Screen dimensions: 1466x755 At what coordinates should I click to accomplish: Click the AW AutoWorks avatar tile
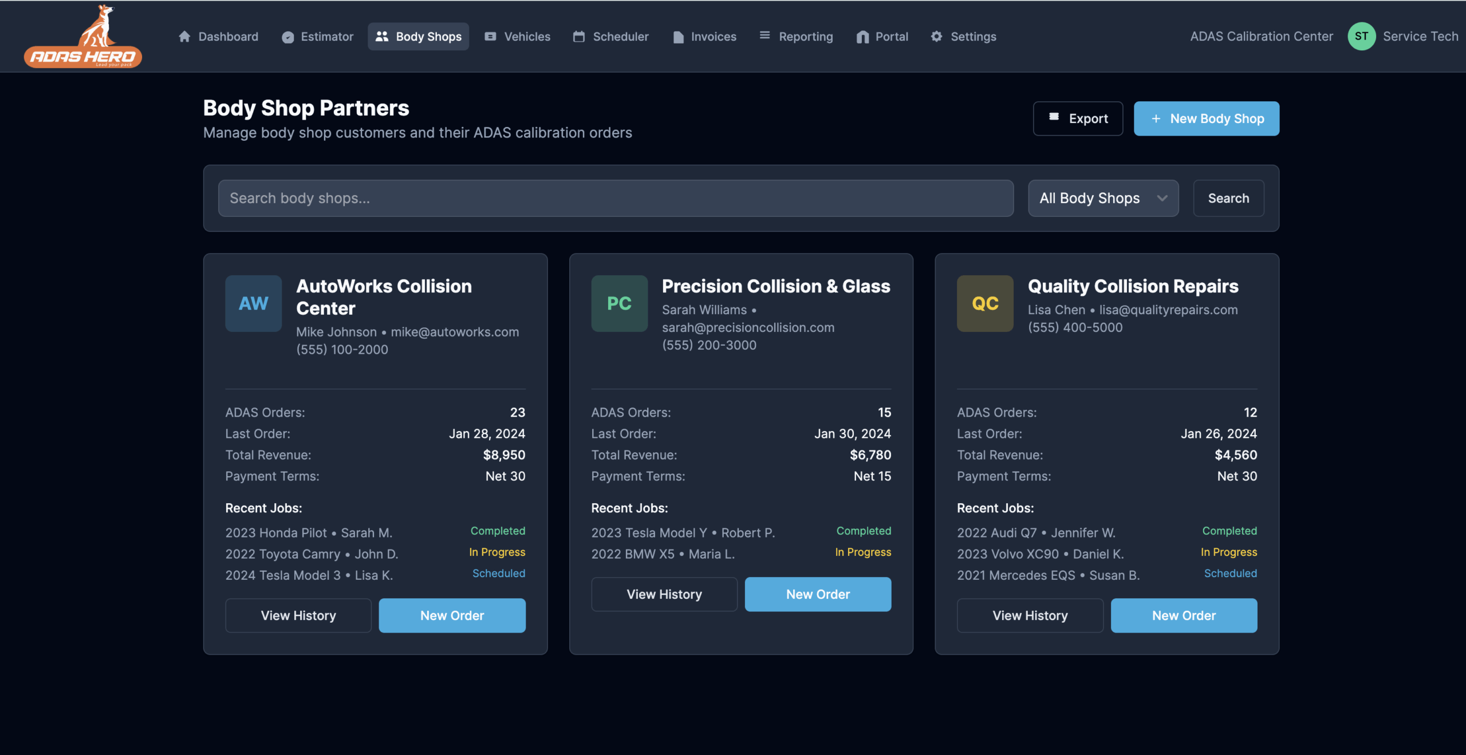point(253,303)
